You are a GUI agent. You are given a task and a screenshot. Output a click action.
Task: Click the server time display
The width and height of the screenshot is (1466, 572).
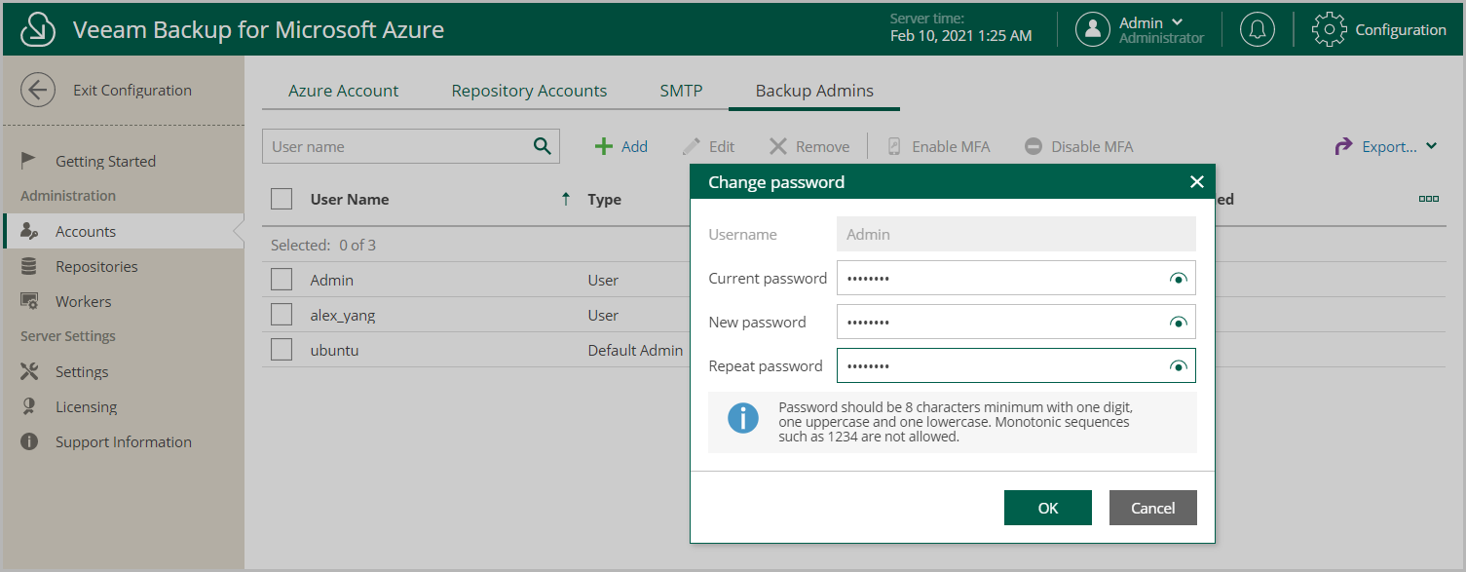960,27
